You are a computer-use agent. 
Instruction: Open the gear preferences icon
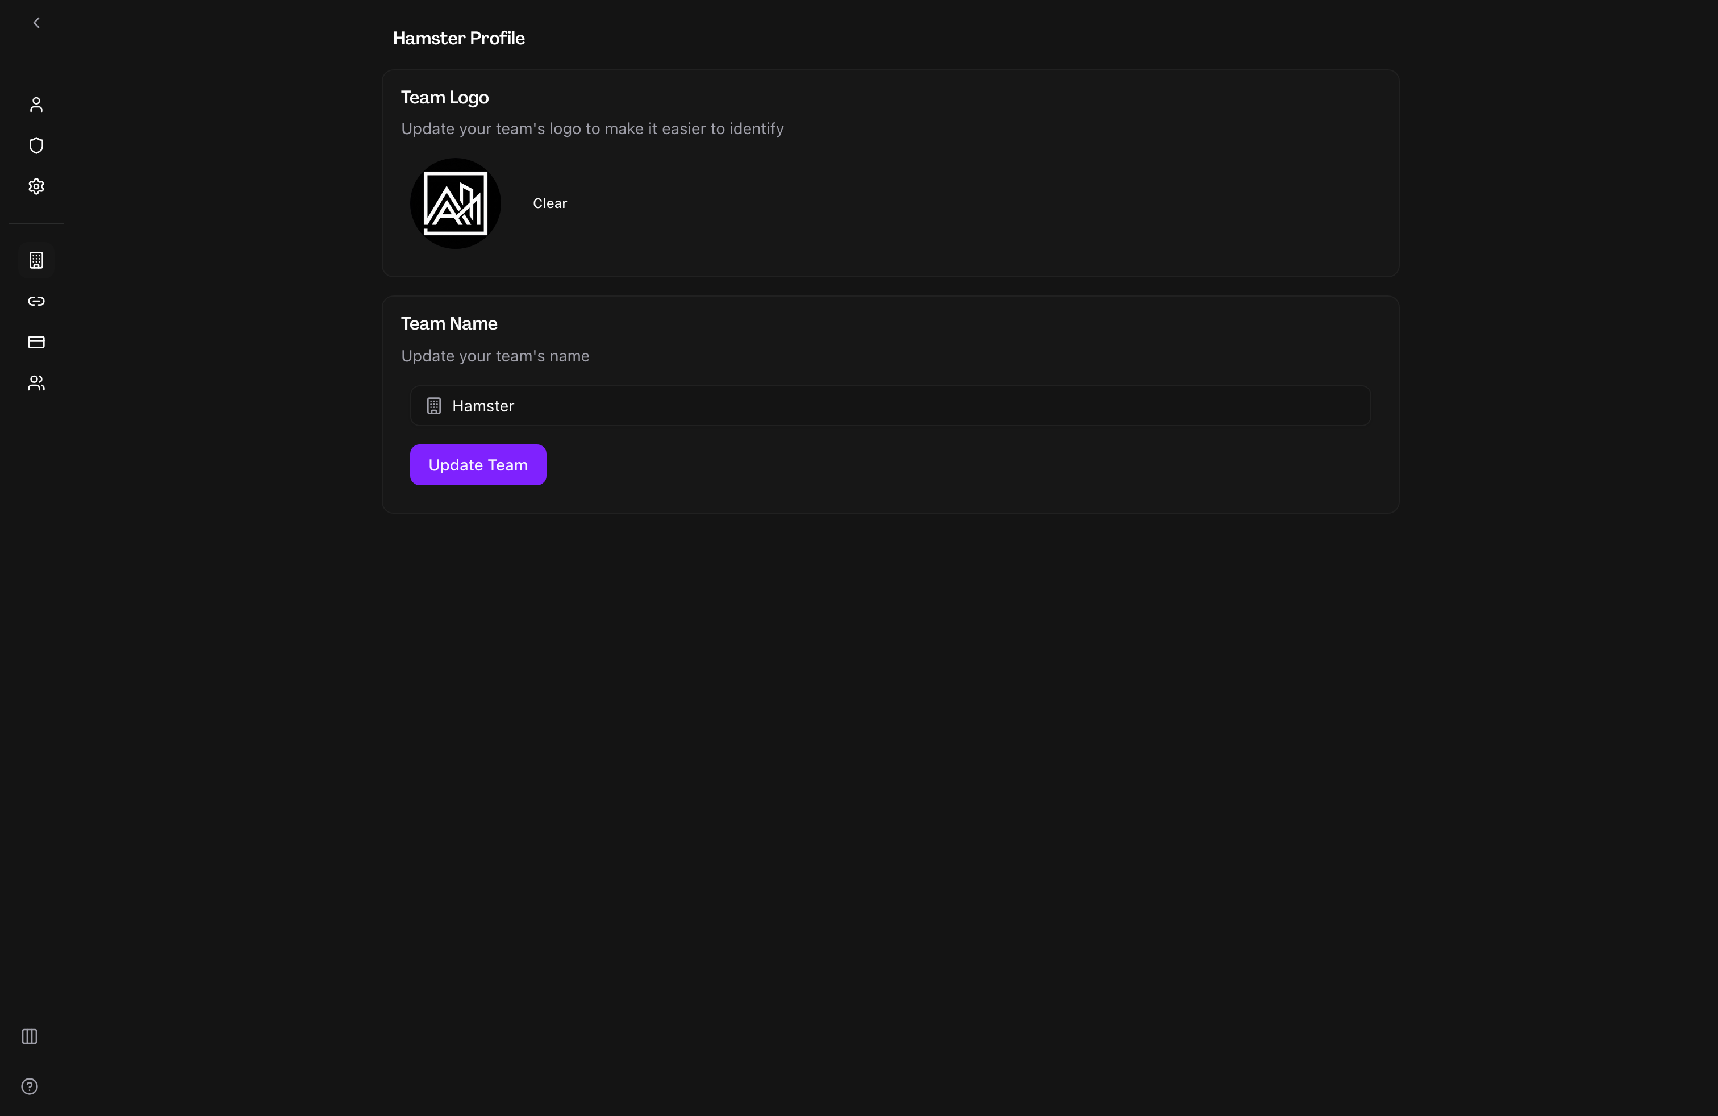pos(36,186)
